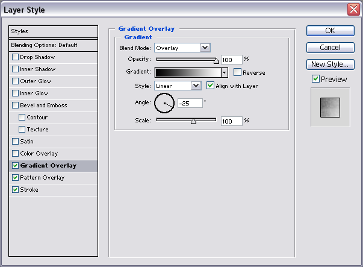Click the style preview thumbnail
This screenshot has height=267, width=363.
[x=330, y=107]
